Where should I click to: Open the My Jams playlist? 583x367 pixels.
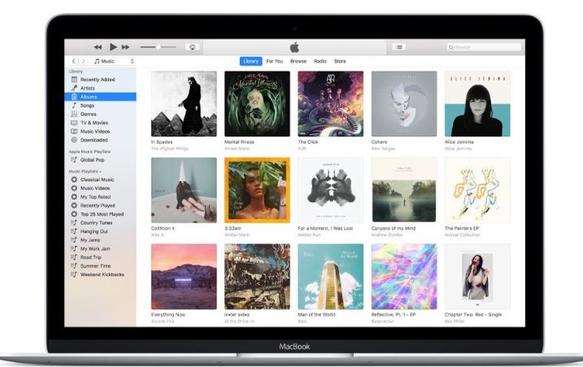[100, 240]
